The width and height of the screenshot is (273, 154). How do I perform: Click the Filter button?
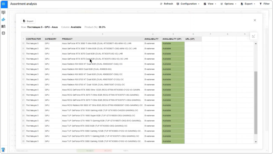[x=264, y=4]
